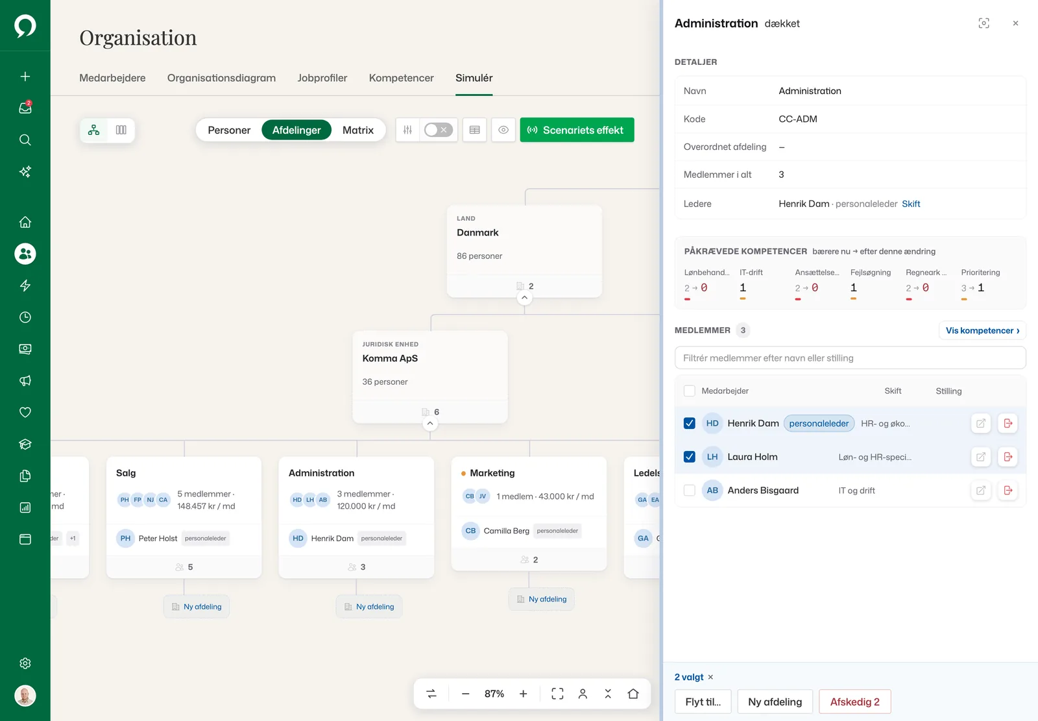The height and width of the screenshot is (721, 1038).
Task: Open the AI sparkle icon in sidebar
Action: [25, 171]
